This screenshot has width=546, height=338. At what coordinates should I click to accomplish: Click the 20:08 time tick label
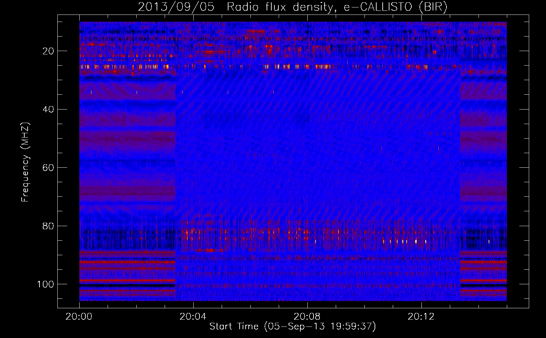click(307, 317)
